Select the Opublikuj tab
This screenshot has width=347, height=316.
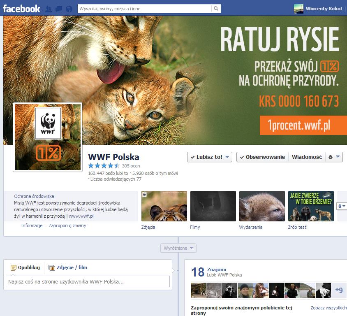tap(25, 267)
